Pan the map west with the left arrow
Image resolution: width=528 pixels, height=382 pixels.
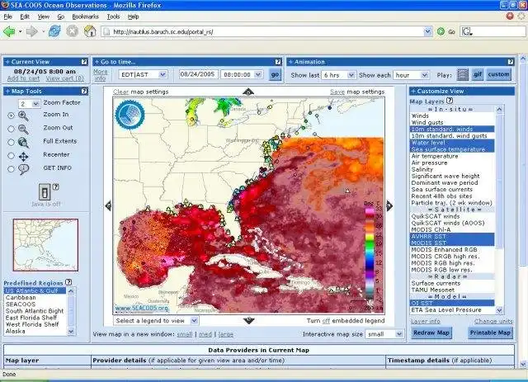point(108,205)
